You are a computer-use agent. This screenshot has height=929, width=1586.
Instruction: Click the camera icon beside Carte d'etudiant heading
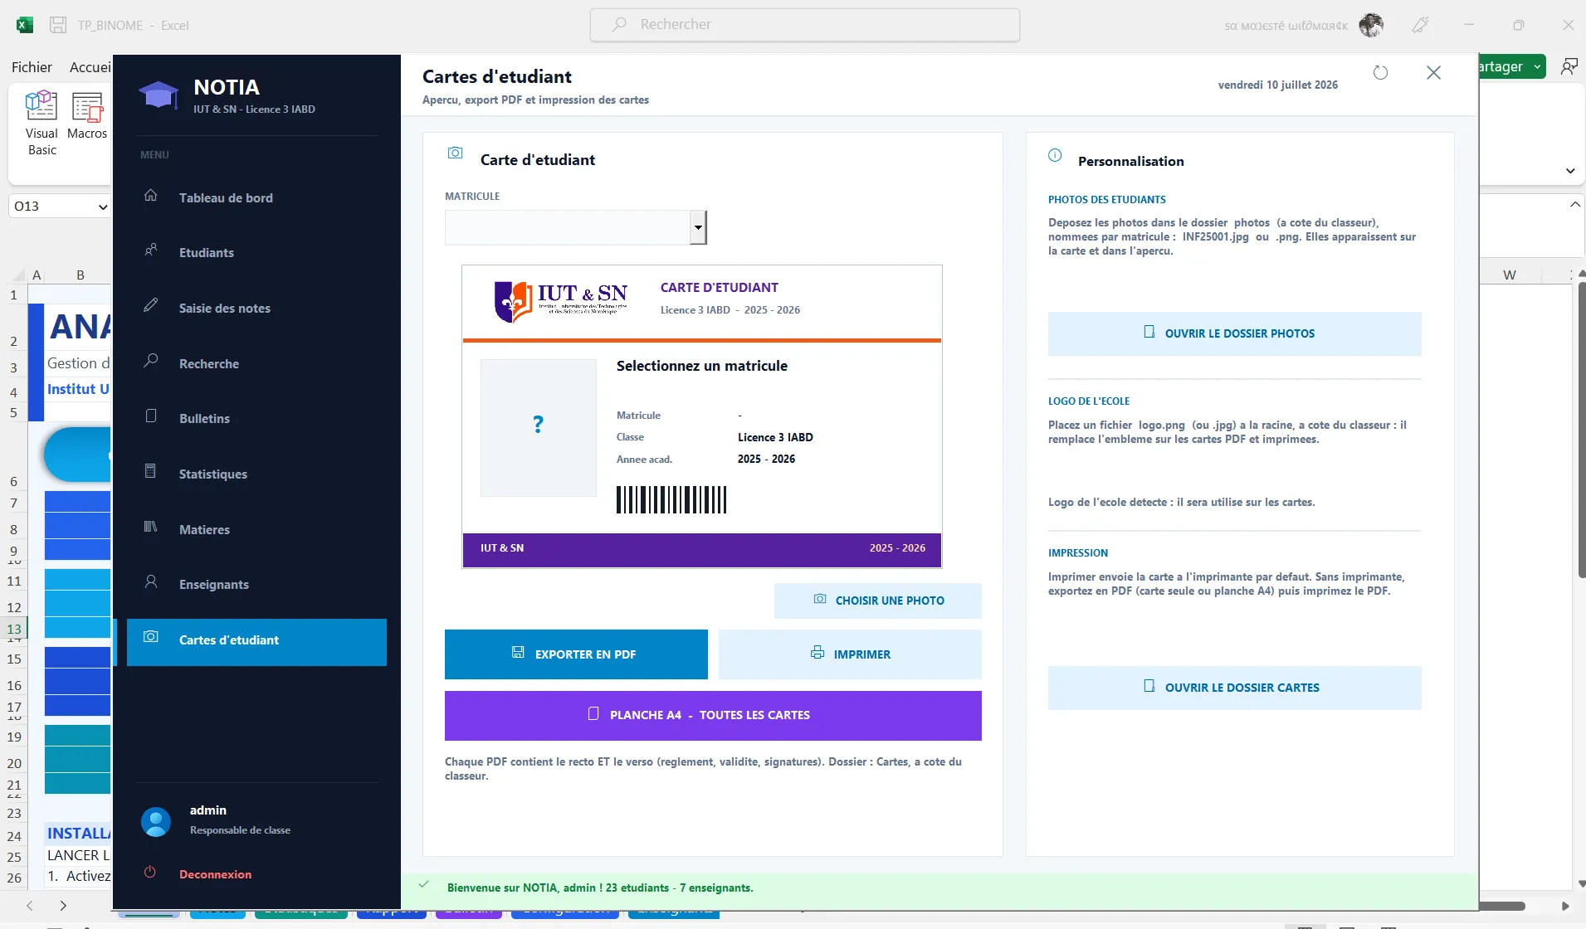[x=455, y=153]
